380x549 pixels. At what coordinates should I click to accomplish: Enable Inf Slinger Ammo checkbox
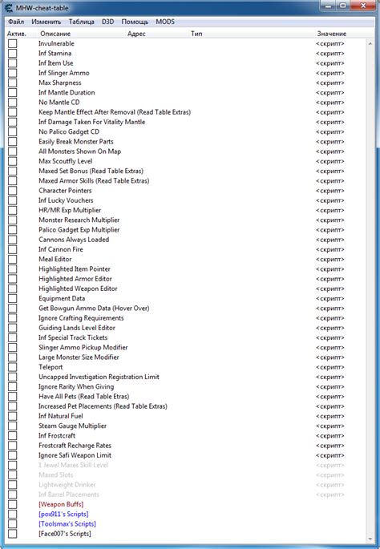pyautogui.click(x=13, y=73)
